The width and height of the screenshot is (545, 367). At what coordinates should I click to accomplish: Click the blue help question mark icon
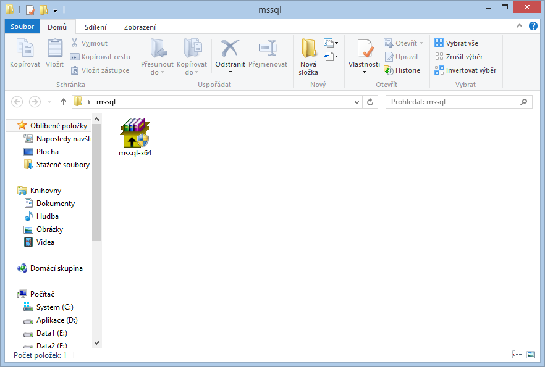533,26
